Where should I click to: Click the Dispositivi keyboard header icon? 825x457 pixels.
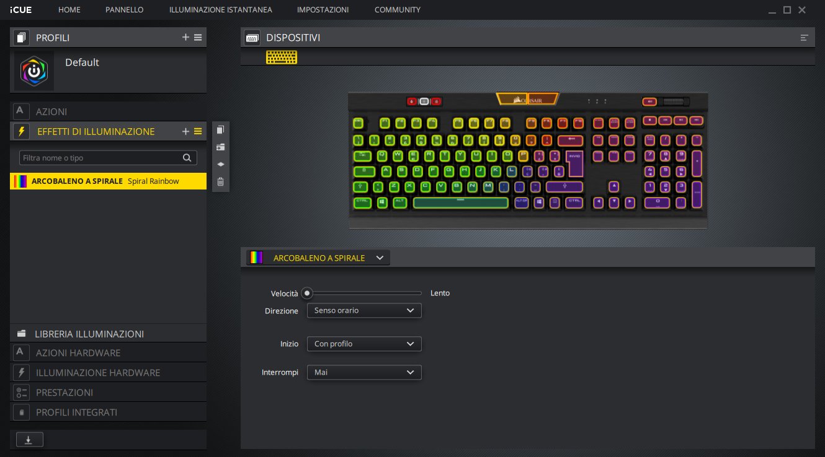click(x=252, y=38)
